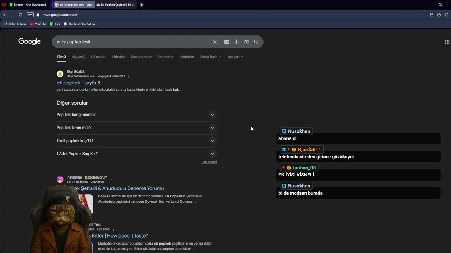Open three-dot menu beside '4 yıl önce'
This screenshot has width=451, height=253.
click(x=113, y=229)
